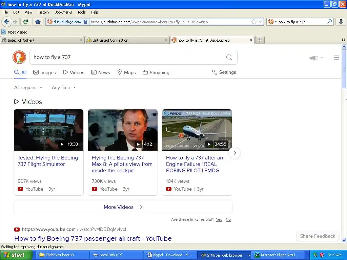Image resolution: width=347 pixels, height=260 pixels.
Task: Open How to fly Boeing 737 passenger aircraft result
Action: coord(93,239)
